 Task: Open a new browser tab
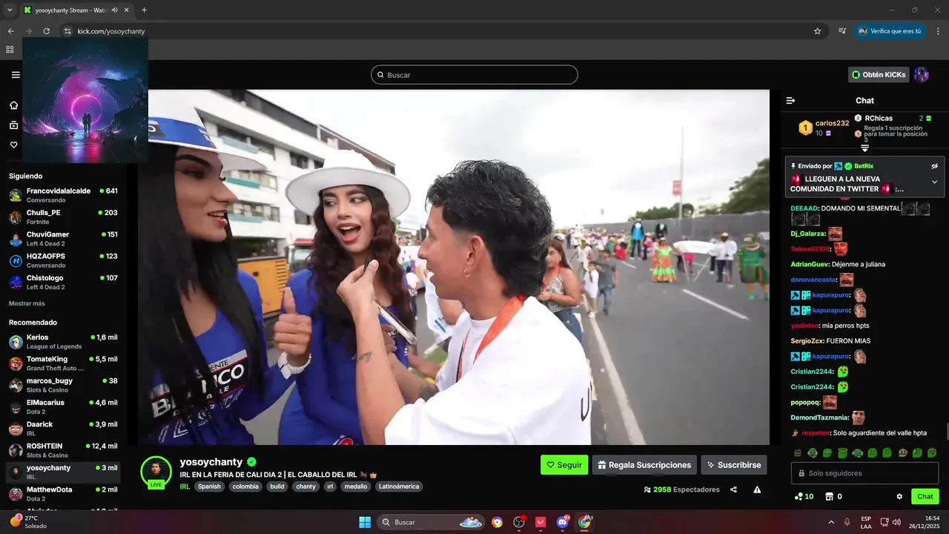(x=145, y=10)
